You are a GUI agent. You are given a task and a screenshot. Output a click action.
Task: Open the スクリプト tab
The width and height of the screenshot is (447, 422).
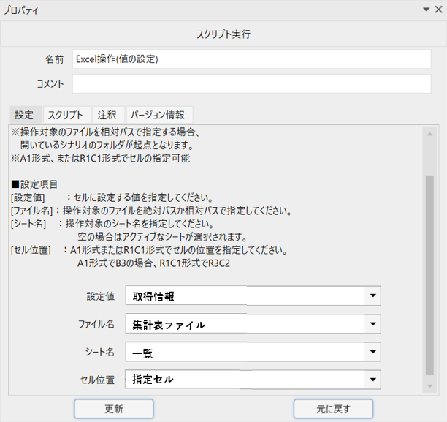click(66, 115)
